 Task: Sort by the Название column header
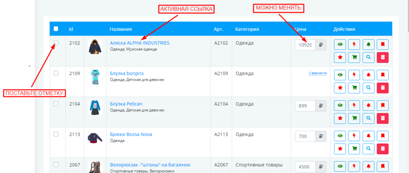tap(121, 29)
